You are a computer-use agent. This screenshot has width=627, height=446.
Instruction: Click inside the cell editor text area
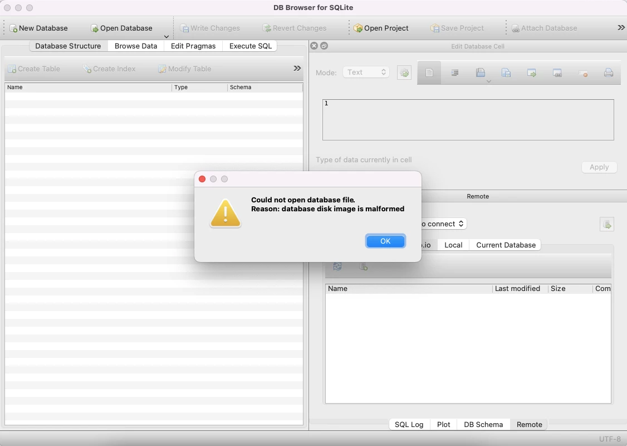tap(468, 120)
